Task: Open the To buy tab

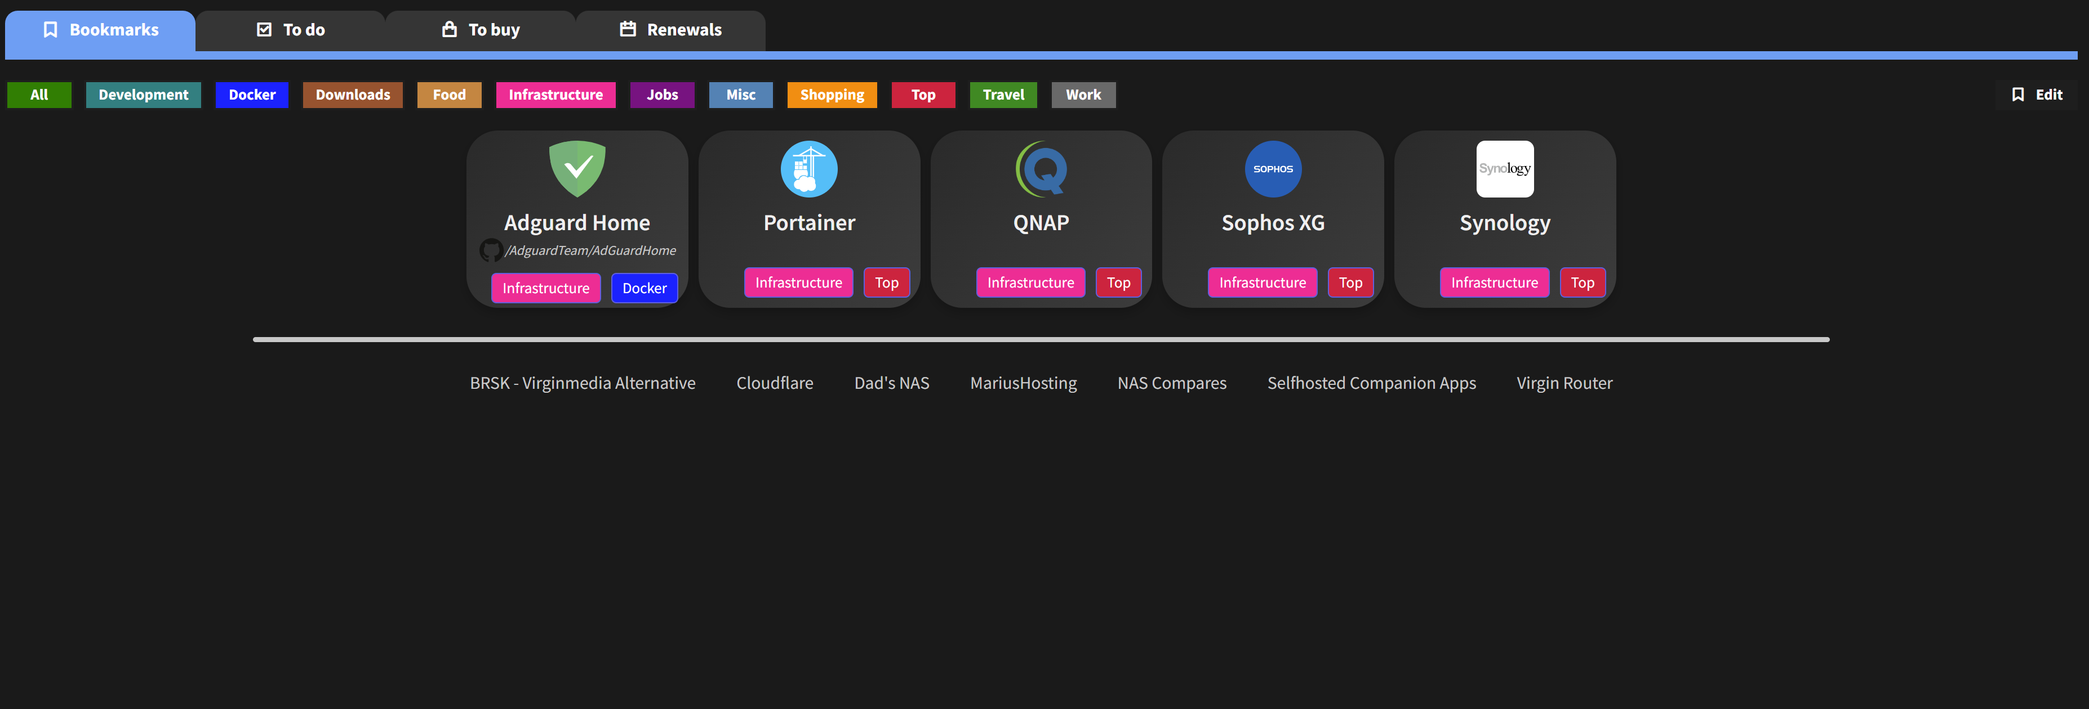Action: pyautogui.click(x=480, y=30)
